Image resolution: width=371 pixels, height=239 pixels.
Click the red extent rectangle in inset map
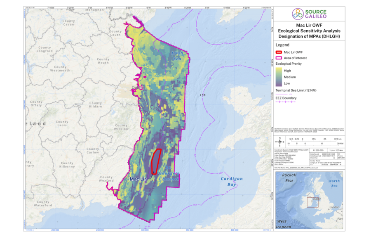pyautogui.click(x=312, y=202)
